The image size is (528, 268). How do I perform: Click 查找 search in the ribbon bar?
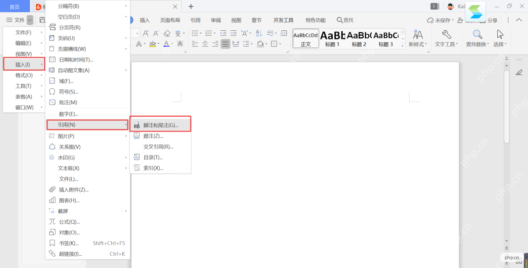[345, 20]
